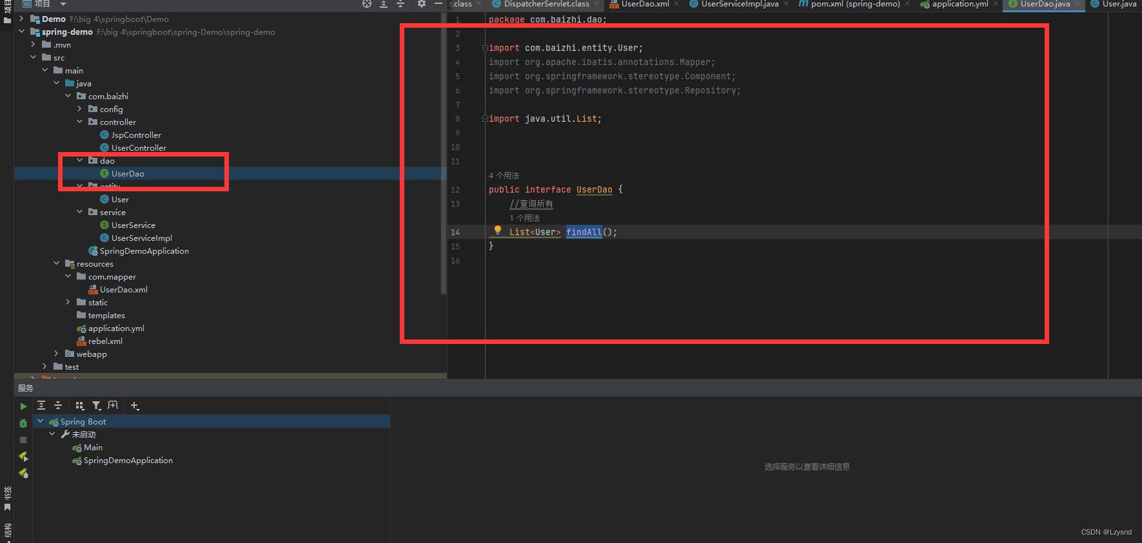Switch to UserDao.xml editor tab

pyautogui.click(x=645, y=4)
